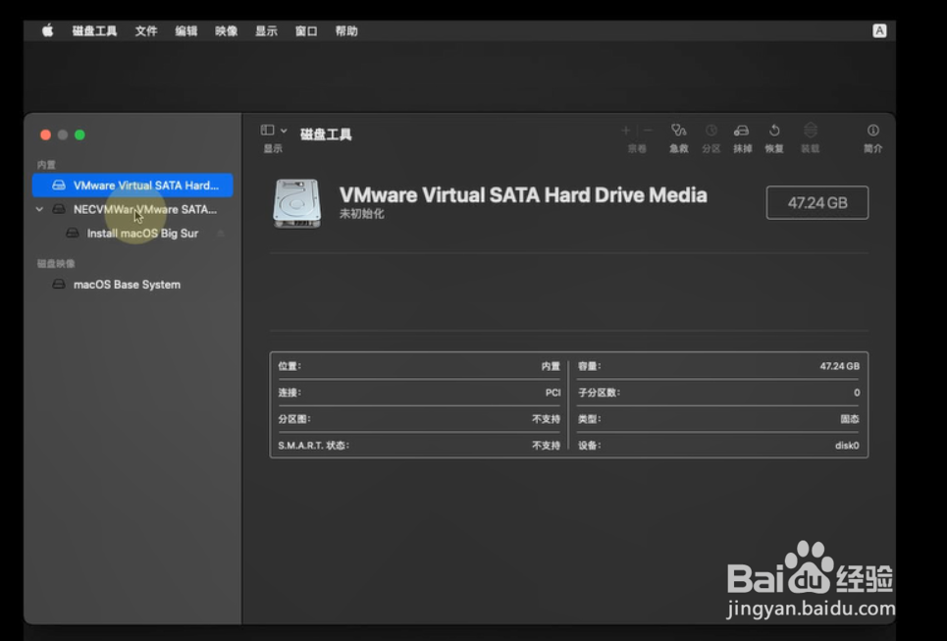
Task: Click the 容量 label in the info table
Action: [x=590, y=366]
